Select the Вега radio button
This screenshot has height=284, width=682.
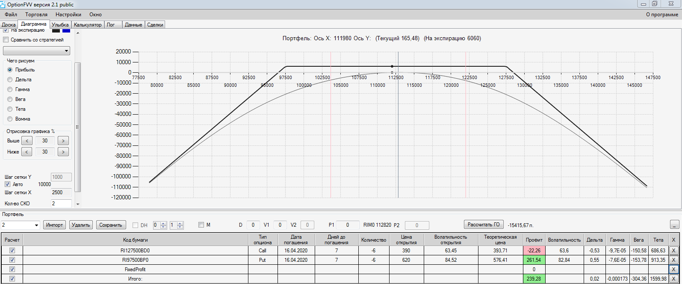coord(10,99)
